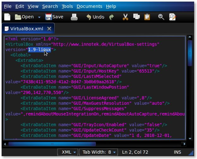Click the Redo arrow icon
Image resolution: width=197 pixels, height=159 pixels.
[111, 17]
